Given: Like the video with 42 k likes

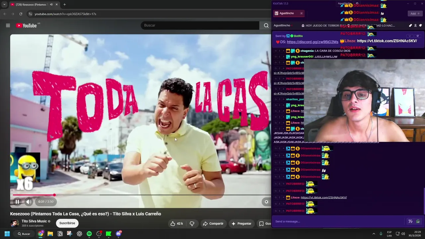Looking at the screenshot, I should 177,223.
